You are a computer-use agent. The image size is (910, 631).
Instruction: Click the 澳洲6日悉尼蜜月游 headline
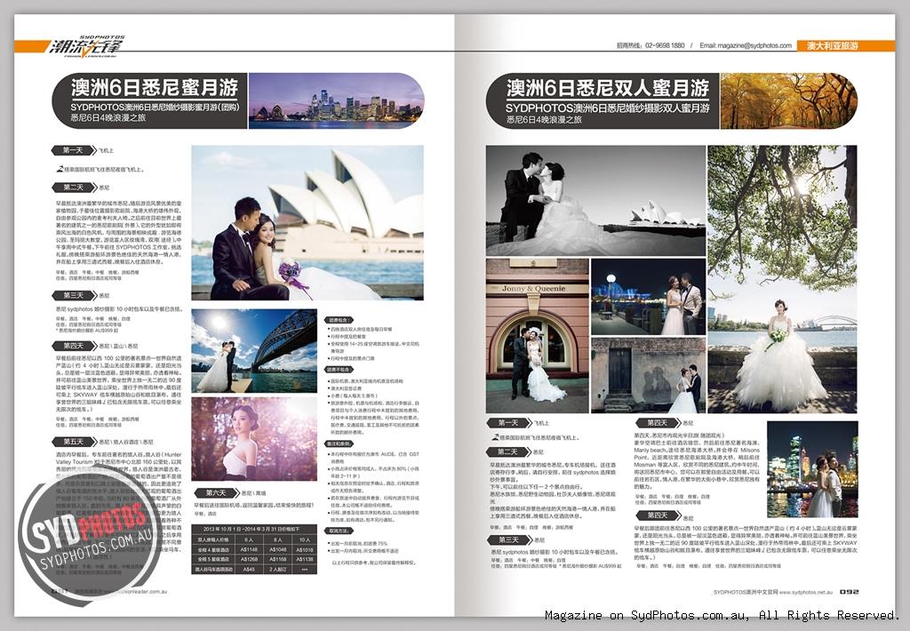pos(155,87)
